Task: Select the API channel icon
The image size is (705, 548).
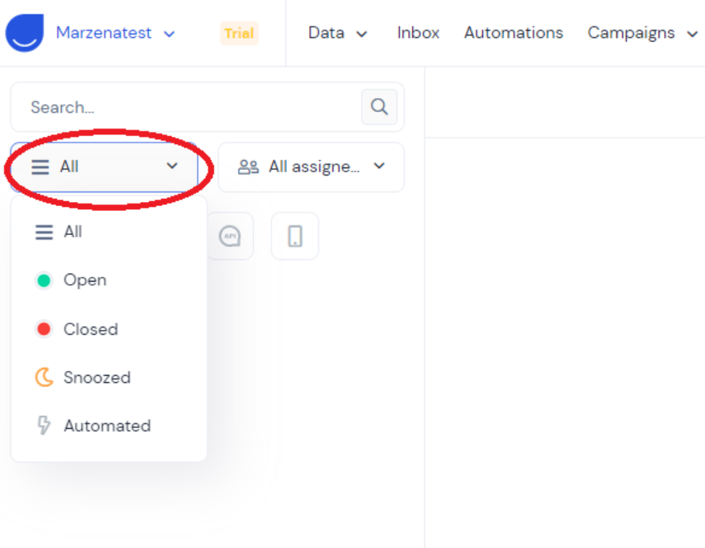Action: (x=230, y=237)
